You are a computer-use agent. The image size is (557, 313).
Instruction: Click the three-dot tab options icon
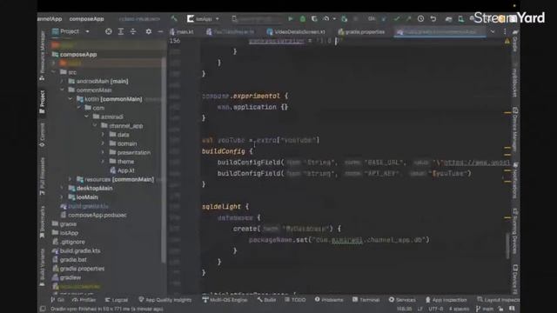pos(505,31)
